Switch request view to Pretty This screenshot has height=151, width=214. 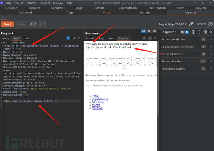coord(5,39)
